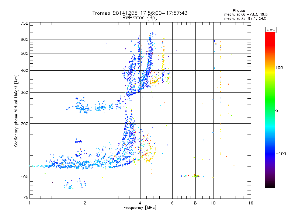Viewport: 295px width, 221px height.
Task: Click the echo cluster at 100 km near 8 MHz
Action: coord(196,176)
